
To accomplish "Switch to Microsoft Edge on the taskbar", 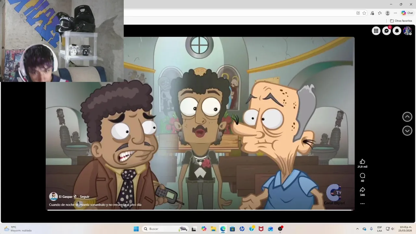I will coord(223,229).
